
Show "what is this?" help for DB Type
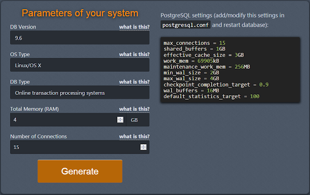[134, 82]
